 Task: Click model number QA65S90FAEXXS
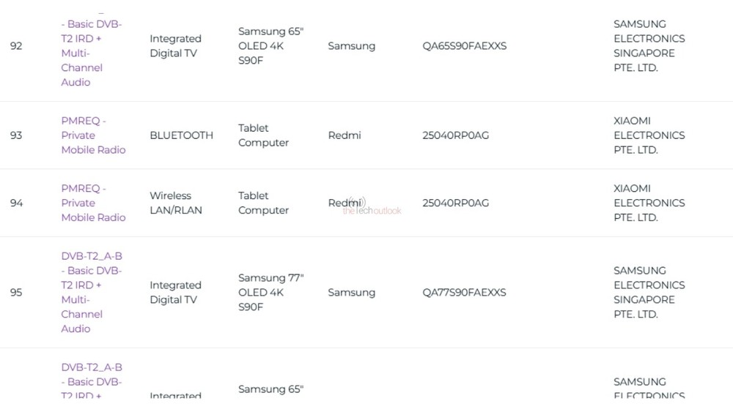464,46
